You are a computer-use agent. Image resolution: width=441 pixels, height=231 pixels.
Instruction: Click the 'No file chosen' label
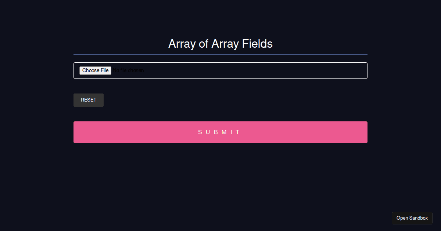pyautogui.click(x=128, y=70)
